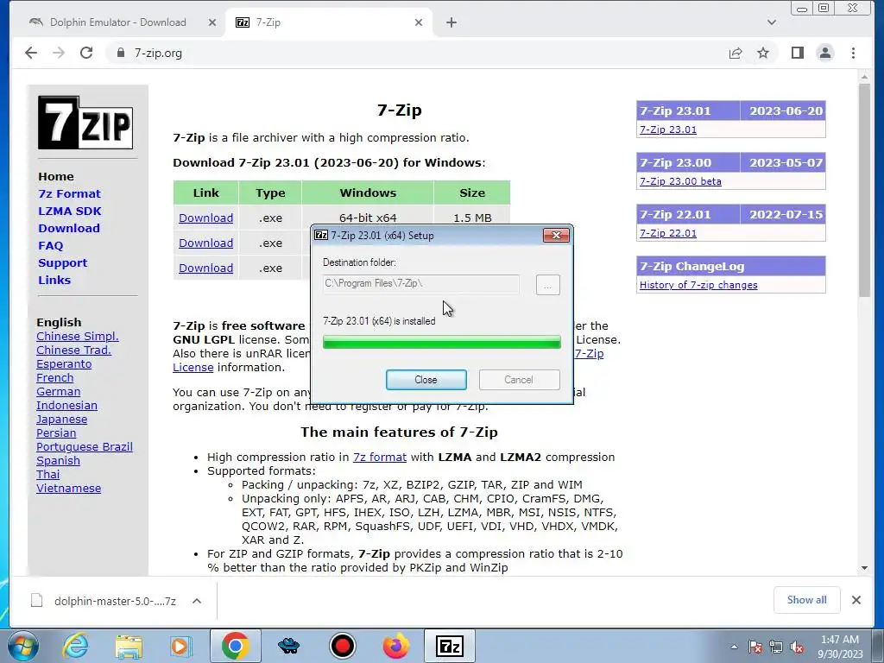The width and height of the screenshot is (884, 663).
Task: Open the Firefox taskbar icon
Action: (395, 646)
